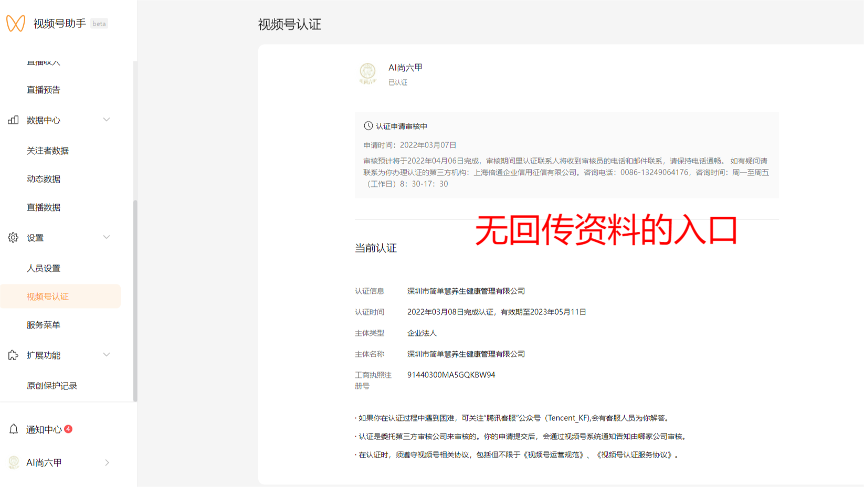
Task: Open 原创保护记录 menu item
Action: (52, 386)
